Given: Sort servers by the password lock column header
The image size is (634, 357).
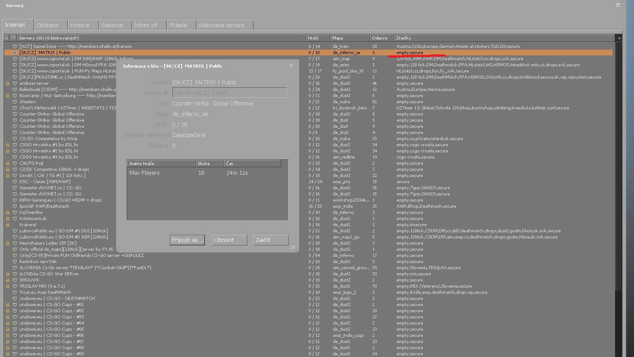Looking at the screenshot, I should click(7, 38).
